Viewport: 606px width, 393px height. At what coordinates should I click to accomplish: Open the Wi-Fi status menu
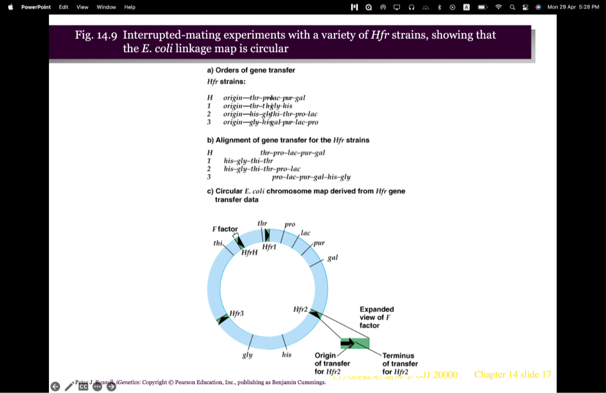tap(499, 7)
